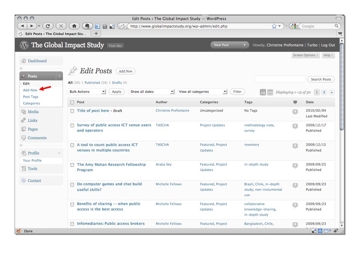Click the Contact icon in sidebar
This screenshot has height=269, width=359.
(x=24, y=180)
